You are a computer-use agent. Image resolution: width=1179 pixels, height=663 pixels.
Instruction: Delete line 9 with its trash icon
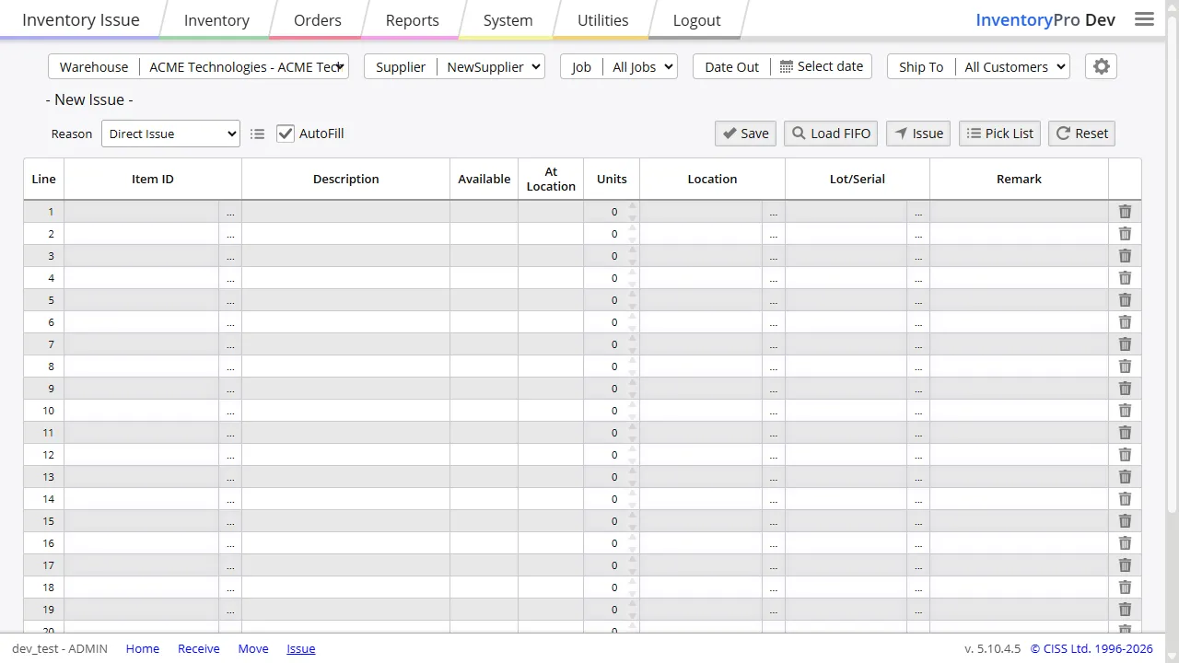1125,389
